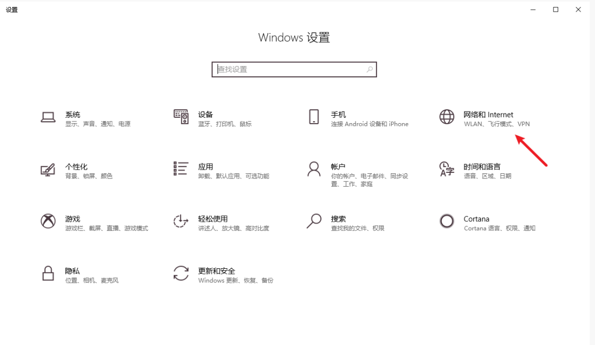Viewport: 595px width, 345px height.
Task: Click the search magnifier in the search box
Action: click(x=369, y=69)
